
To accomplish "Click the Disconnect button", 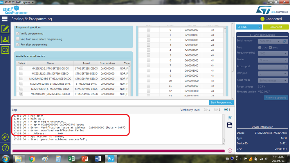I will [275, 27].
